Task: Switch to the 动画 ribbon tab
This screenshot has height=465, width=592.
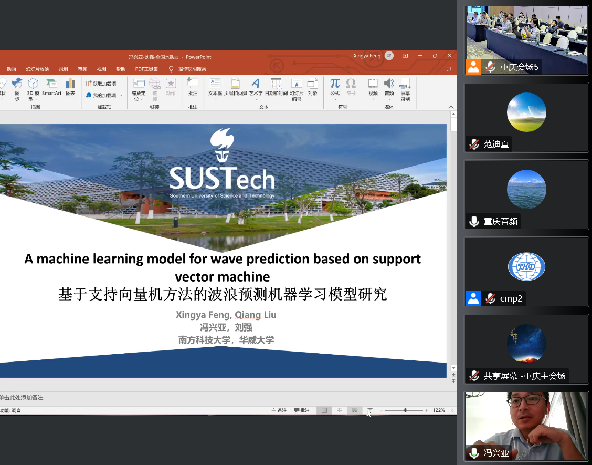Action: (x=12, y=69)
